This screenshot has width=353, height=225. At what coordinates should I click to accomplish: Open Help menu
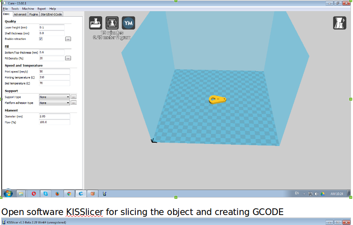coord(53,9)
